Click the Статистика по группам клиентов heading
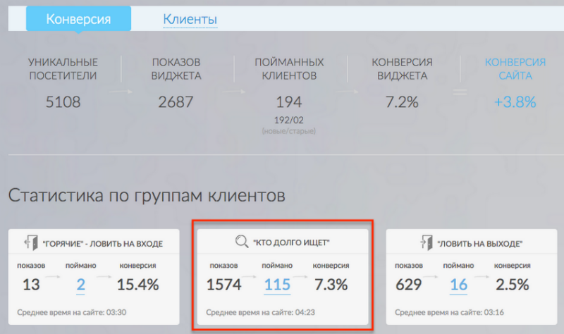Image resolution: width=564 pixels, height=334 pixels. [x=147, y=196]
